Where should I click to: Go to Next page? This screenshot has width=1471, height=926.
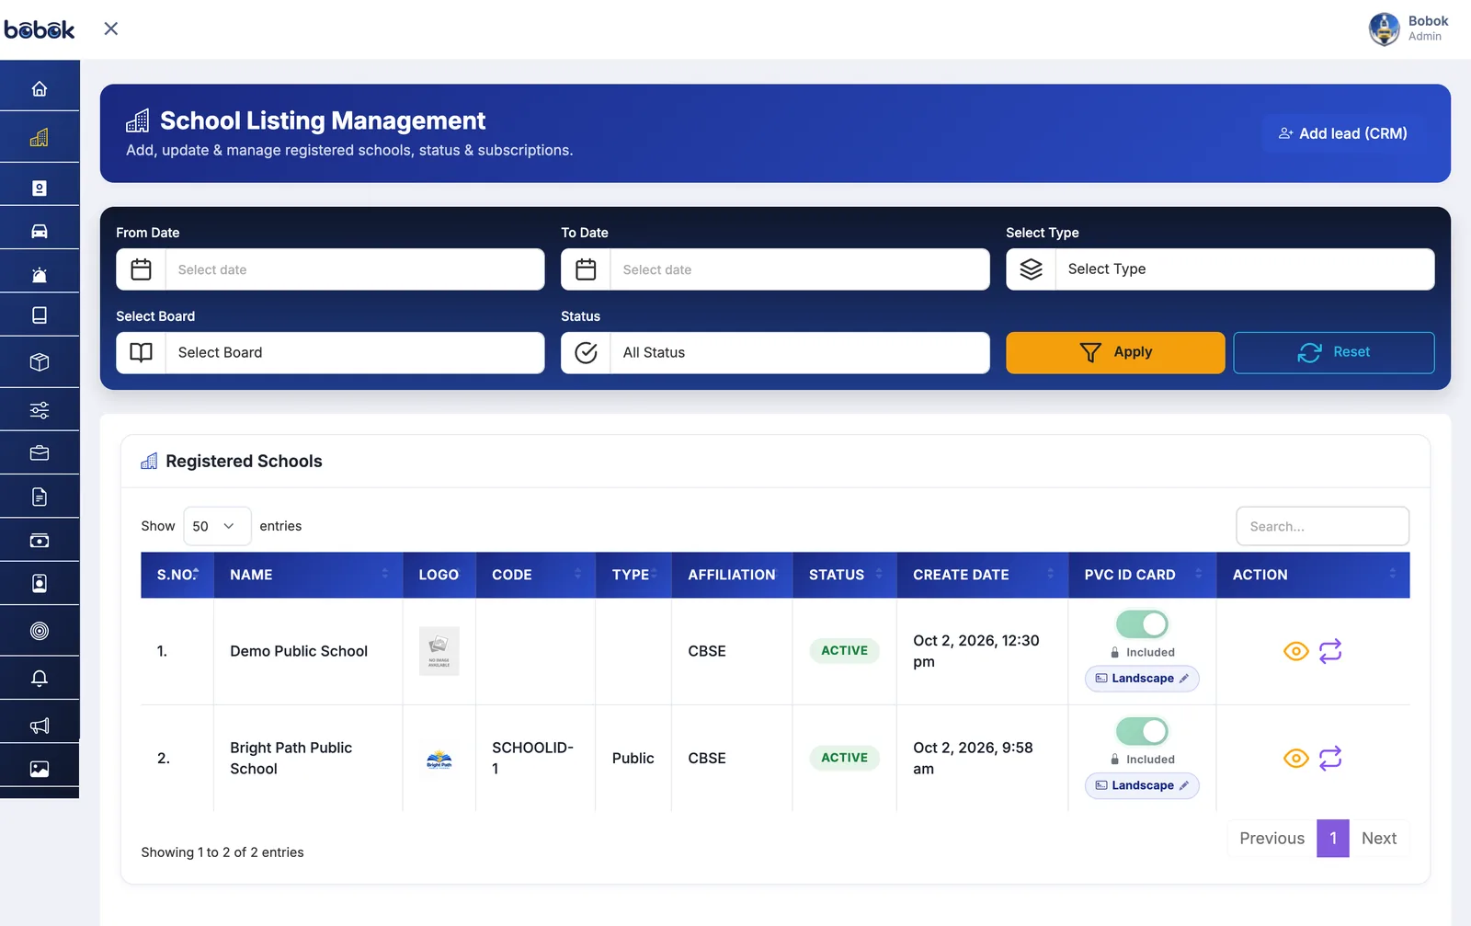click(1378, 839)
